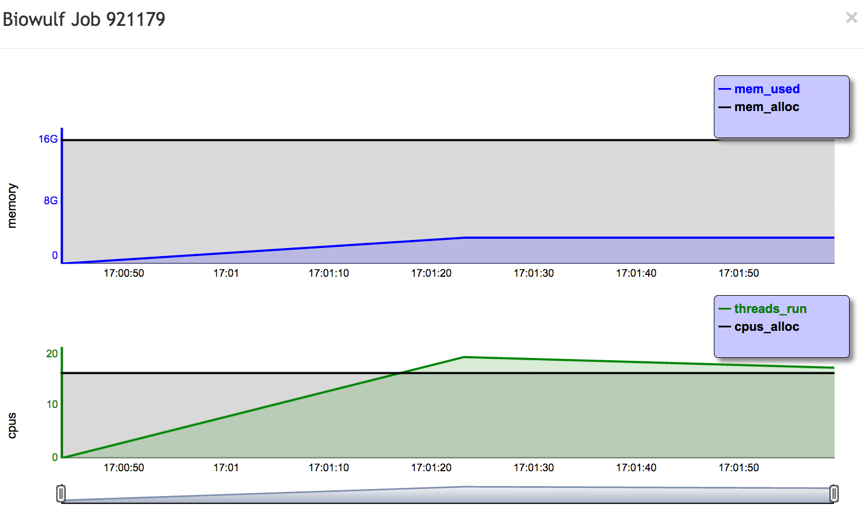This screenshot has height=519, width=864.
Task: Grab the right range selector handle
Action: pos(834,494)
